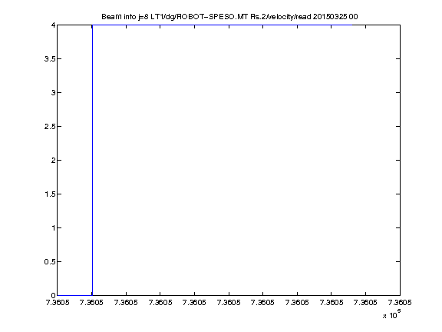442x332 pixels.
Task: Click the y-axis tick label 1
Action: click(x=53, y=227)
